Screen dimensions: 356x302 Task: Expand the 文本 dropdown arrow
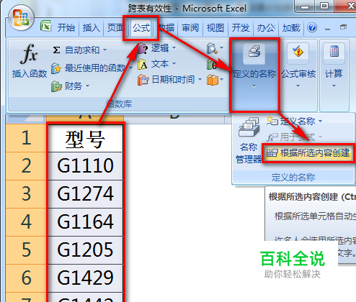pos(174,64)
